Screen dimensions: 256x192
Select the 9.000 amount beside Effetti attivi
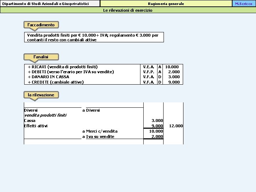[157, 126]
